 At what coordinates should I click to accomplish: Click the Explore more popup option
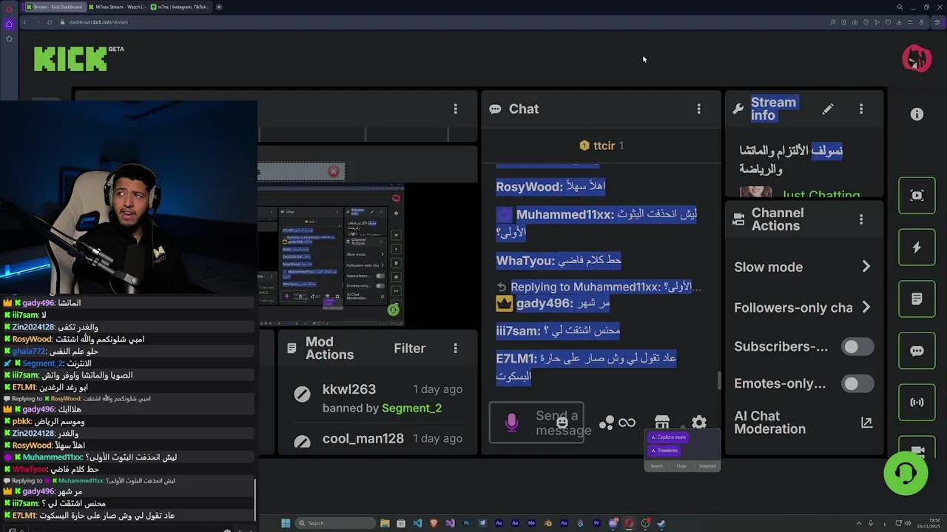coord(668,437)
